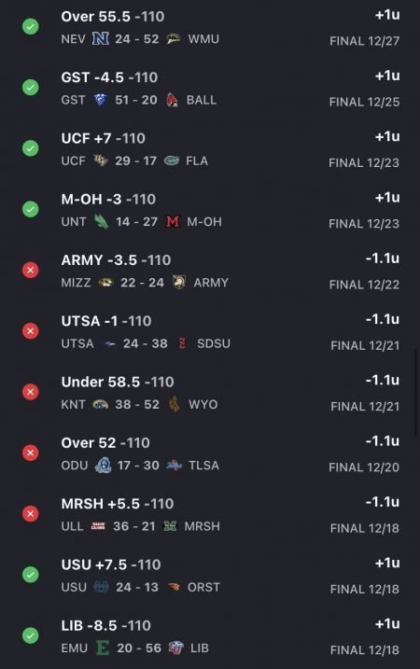Click the Oregon State beaver logo
The height and width of the screenshot is (669, 420).
pyautogui.click(x=174, y=587)
